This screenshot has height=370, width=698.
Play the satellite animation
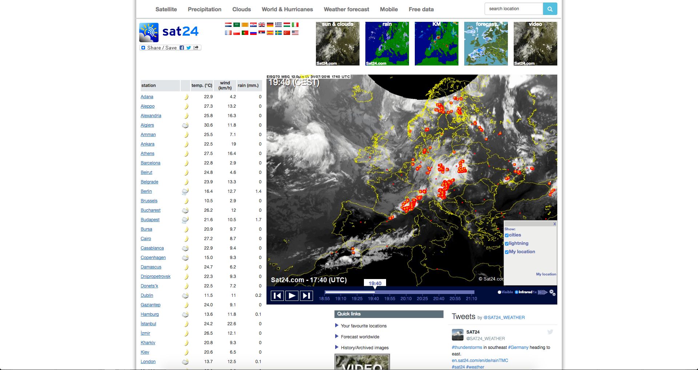292,296
